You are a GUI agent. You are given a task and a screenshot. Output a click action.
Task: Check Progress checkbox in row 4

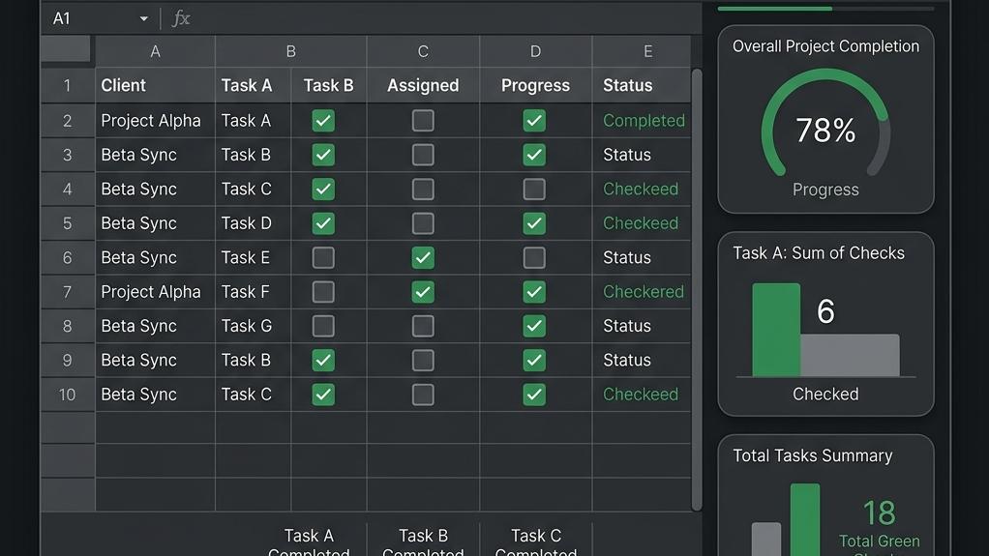point(534,190)
